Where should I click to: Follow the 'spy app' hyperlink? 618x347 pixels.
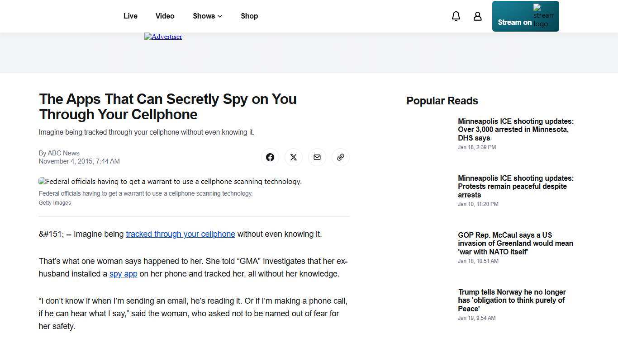coord(123,274)
